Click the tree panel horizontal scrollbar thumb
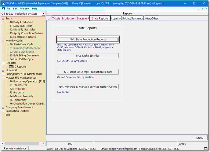The width and height of the screenshot is (210, 152). (x=22, y=143)
